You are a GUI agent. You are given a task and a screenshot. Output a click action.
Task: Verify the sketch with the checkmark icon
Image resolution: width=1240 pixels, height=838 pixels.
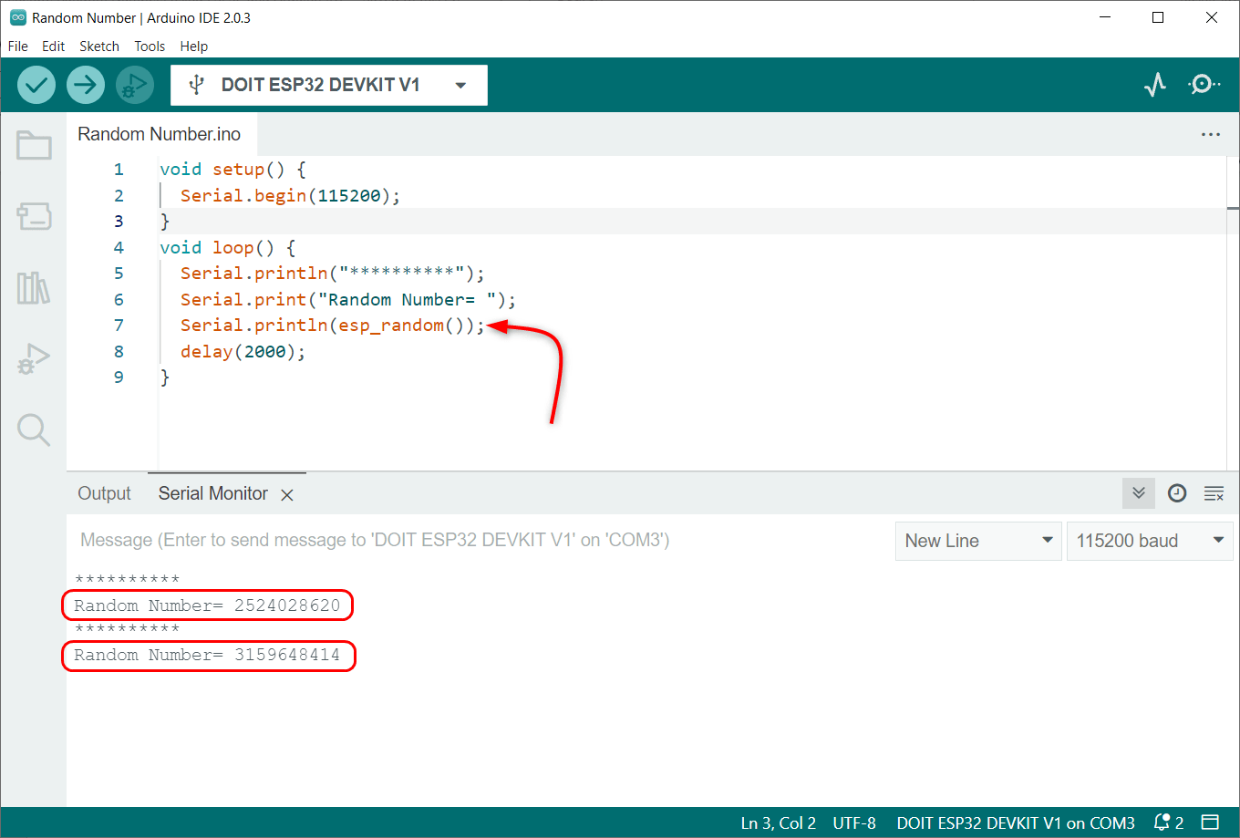click(36, 85)
